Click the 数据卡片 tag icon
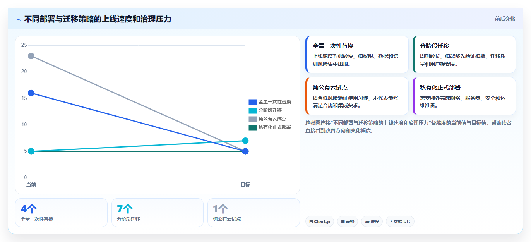The width and height of the screenshot is (531, 242). (x=391, y=221)
